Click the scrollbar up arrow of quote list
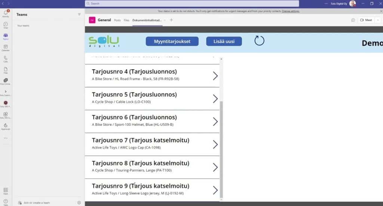The image size is (383, 206). click(221, 59)
